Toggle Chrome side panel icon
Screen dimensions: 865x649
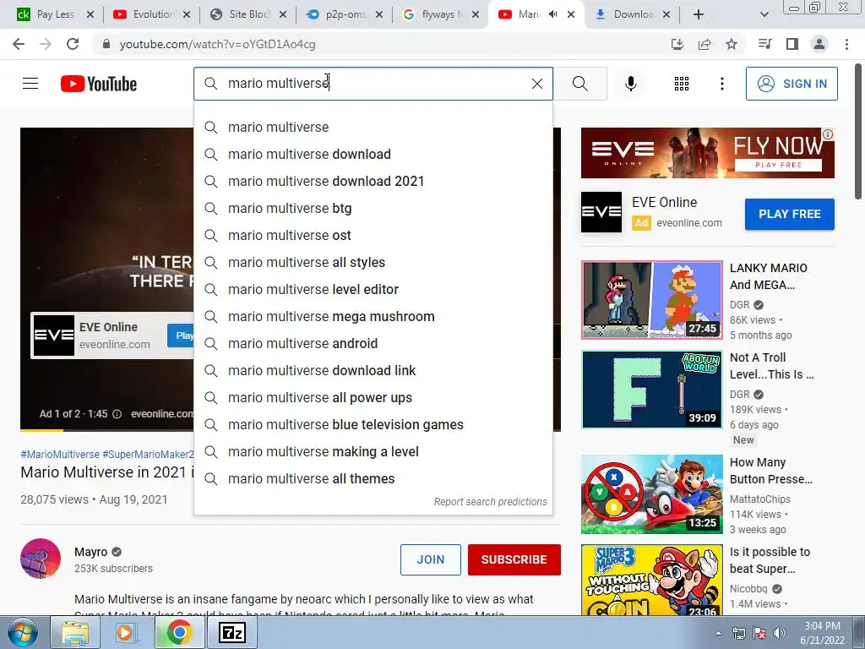click(x=792, y=44)
